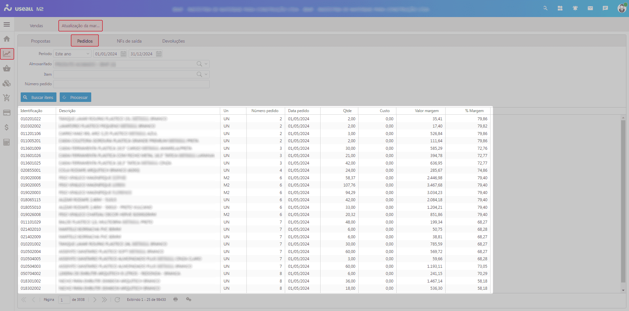Image resolution: width=629 pixels, height=311 pixels.
Task: Open the financial dollar sign module
Action: [x=7, y=127]
